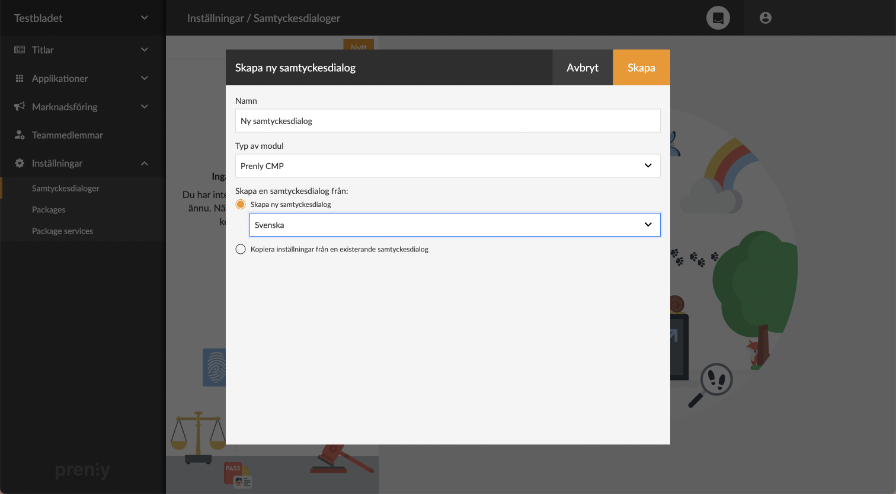Click the Teammedlemmar people icon
This screenshot has height=494, width=896.
[20, 135]
